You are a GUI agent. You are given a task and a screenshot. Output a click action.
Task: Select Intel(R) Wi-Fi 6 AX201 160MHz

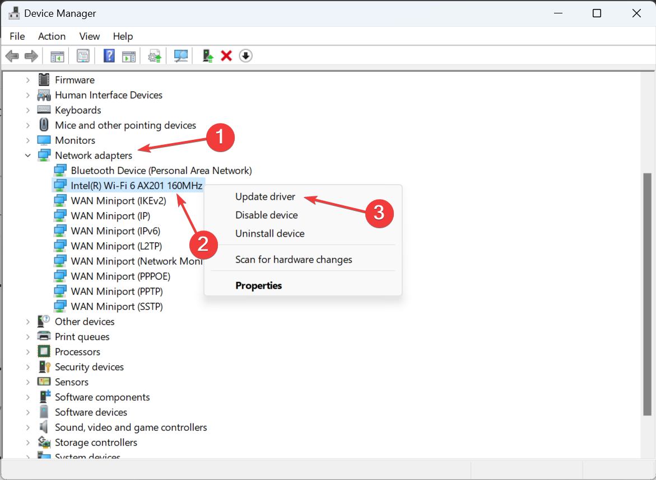click(x=136, y=186)
